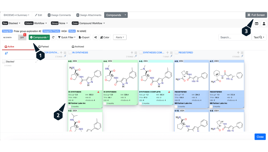Click the share icon button

[x=96, y=37]
